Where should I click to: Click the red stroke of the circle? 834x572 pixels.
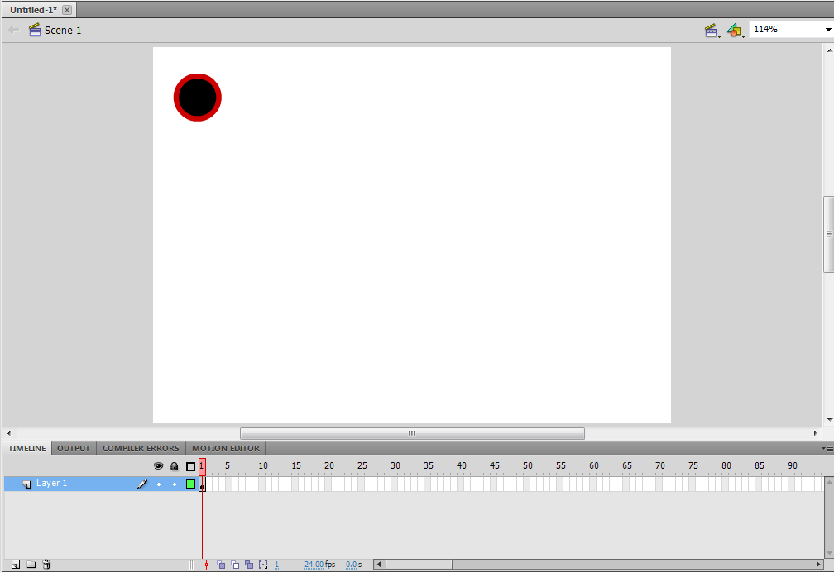pos(176,98)
